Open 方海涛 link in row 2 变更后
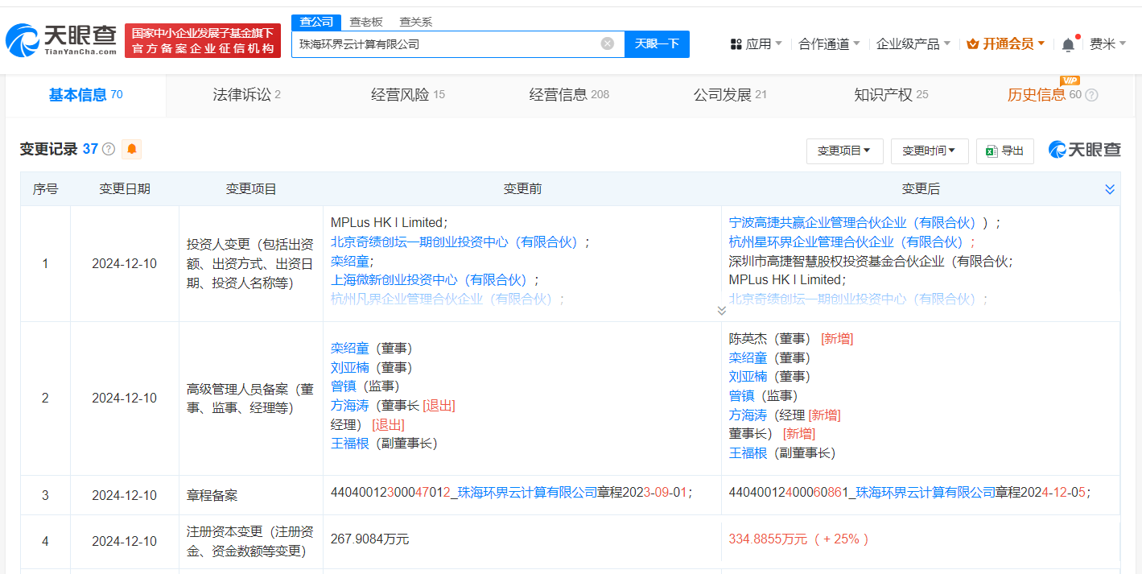The width and height of the screenshot is (1142, 574). [748, 415]
